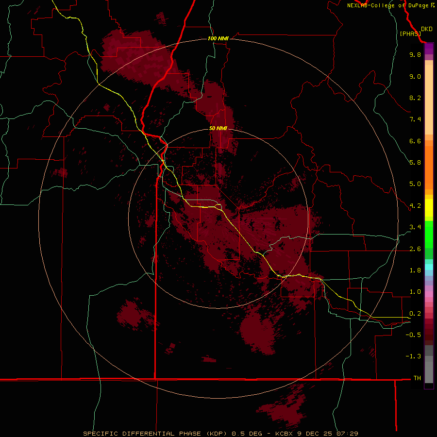The height and width of the screenshot is (437, 437).
Task: Click the 4.2 value on the color scale
Action: click(415, 206)
